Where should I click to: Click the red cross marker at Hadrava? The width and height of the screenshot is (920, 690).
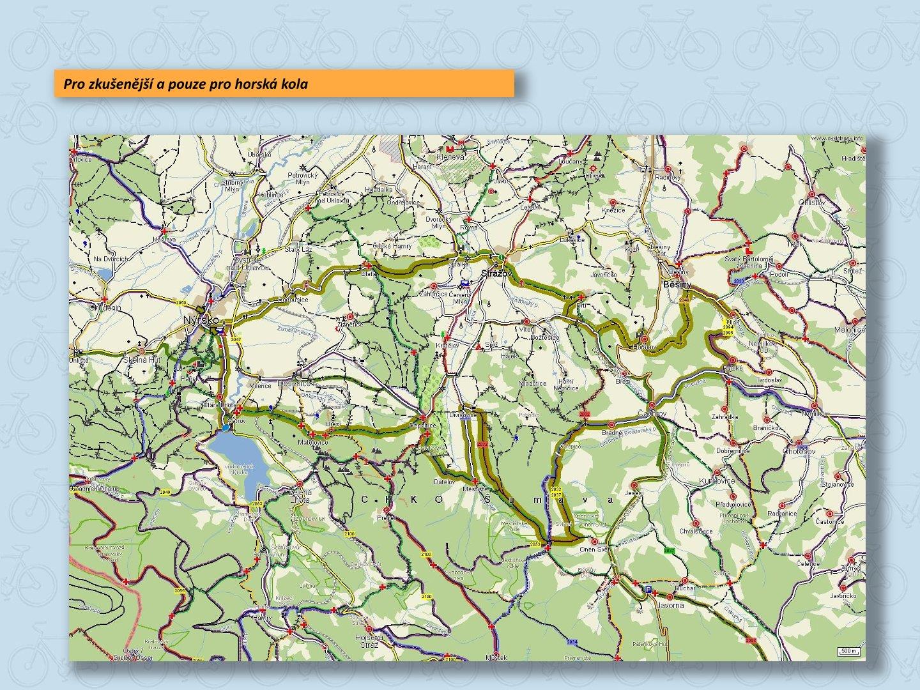click(x=164, y=231)
